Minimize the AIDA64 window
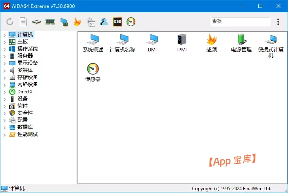The image size is (288, 193). pyautogui.click(x=243, y=6)
